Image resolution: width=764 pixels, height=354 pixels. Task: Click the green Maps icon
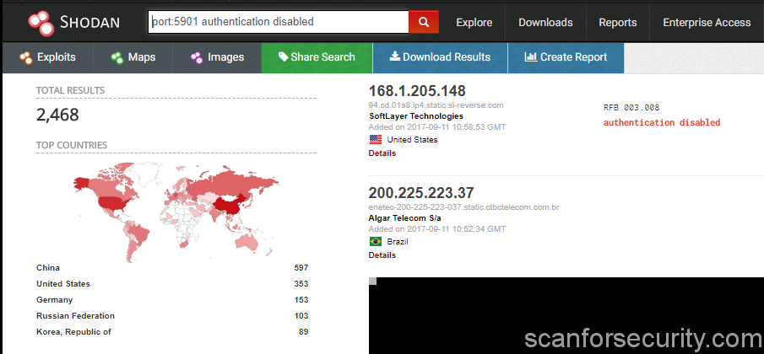coord(117,57)
